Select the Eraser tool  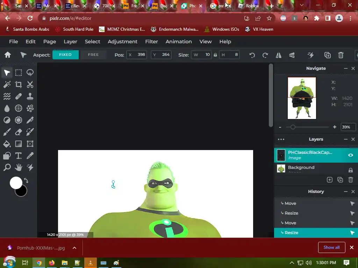click(x=19, y=132)
